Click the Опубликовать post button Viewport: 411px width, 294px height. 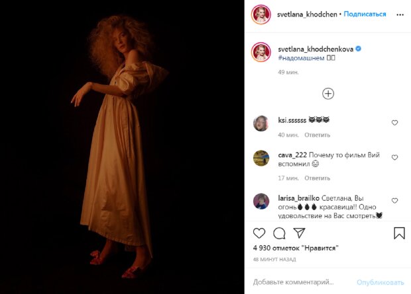point(380,283)
